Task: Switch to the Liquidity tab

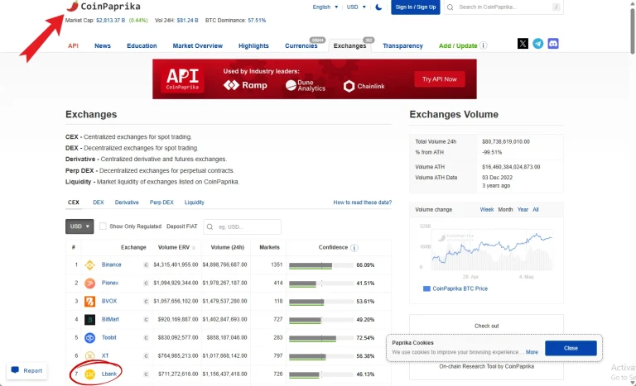Action: tap(195, 203)
